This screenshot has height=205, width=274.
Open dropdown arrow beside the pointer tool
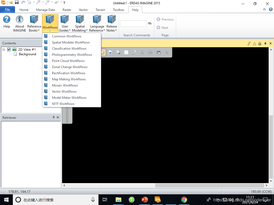(34, 2)
